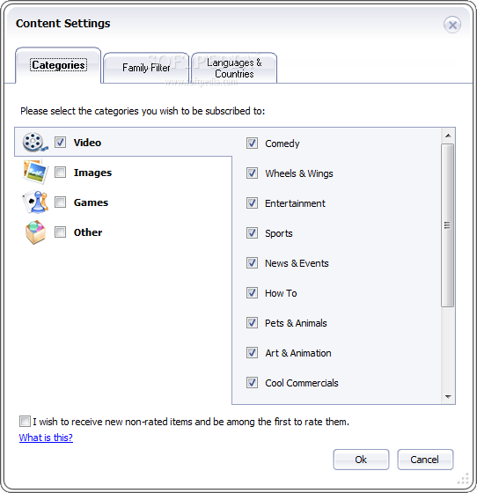The height and width of the screenshot is (493, 477).
Task: Click the scroll up arrow
Action: pos(448,136)
